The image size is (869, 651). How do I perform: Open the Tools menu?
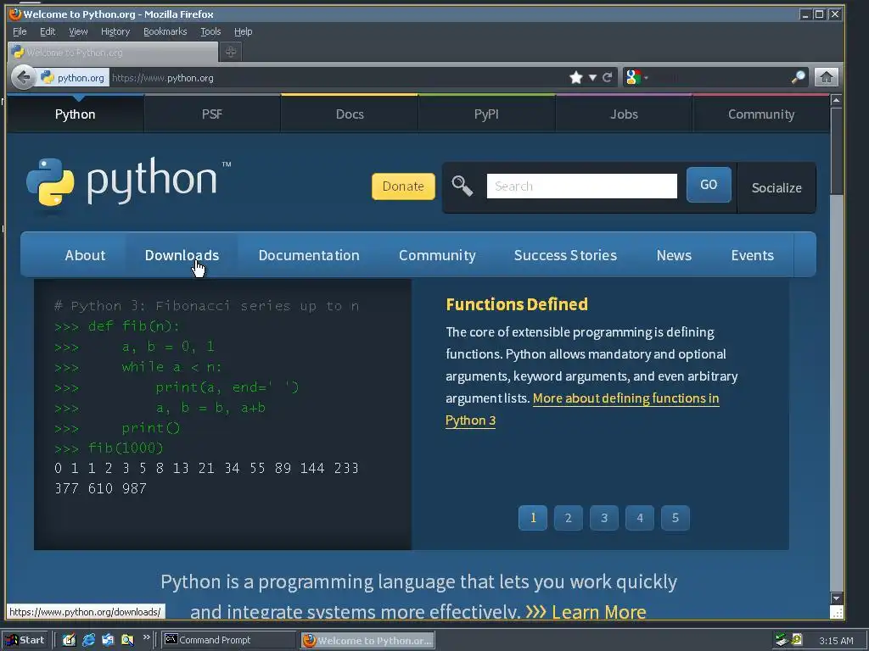[x=210, y=31]
